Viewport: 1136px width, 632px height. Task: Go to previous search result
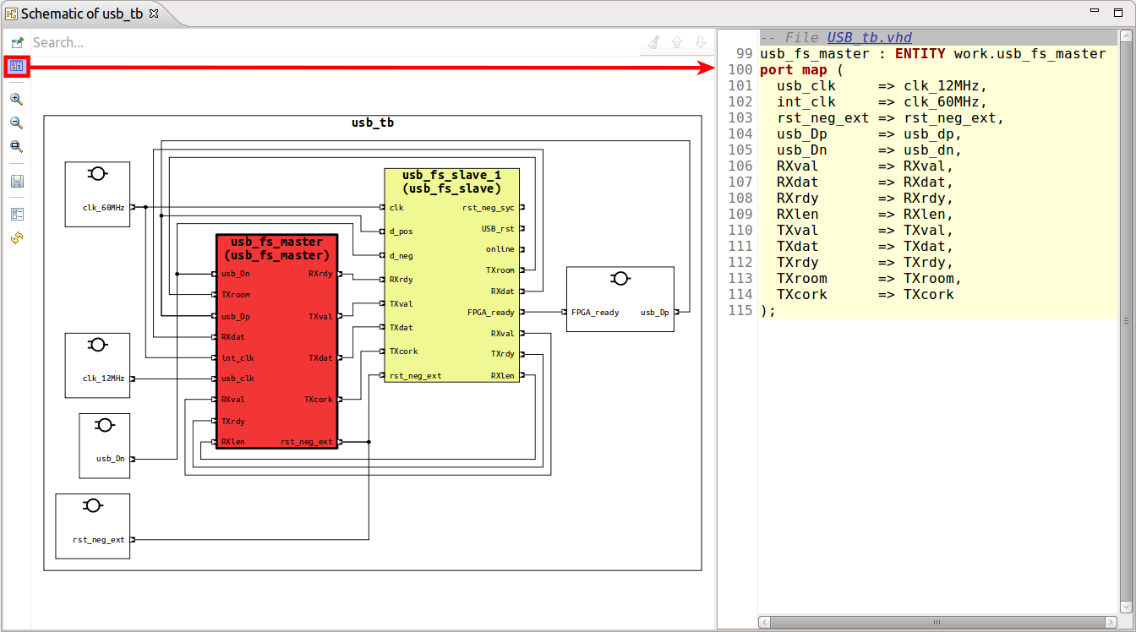coord(675,41)
